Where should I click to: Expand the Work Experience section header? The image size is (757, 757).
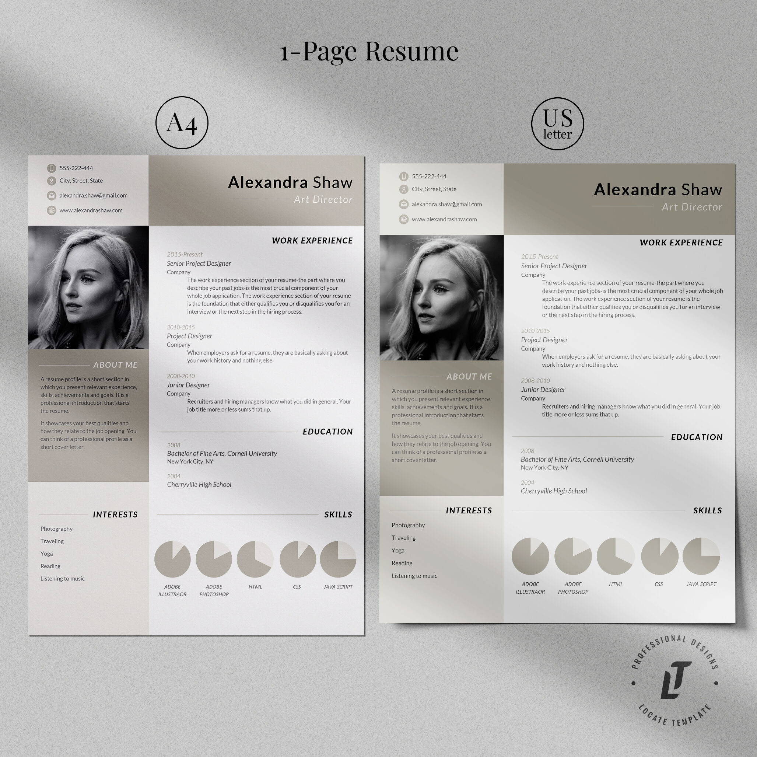point(313,239)
